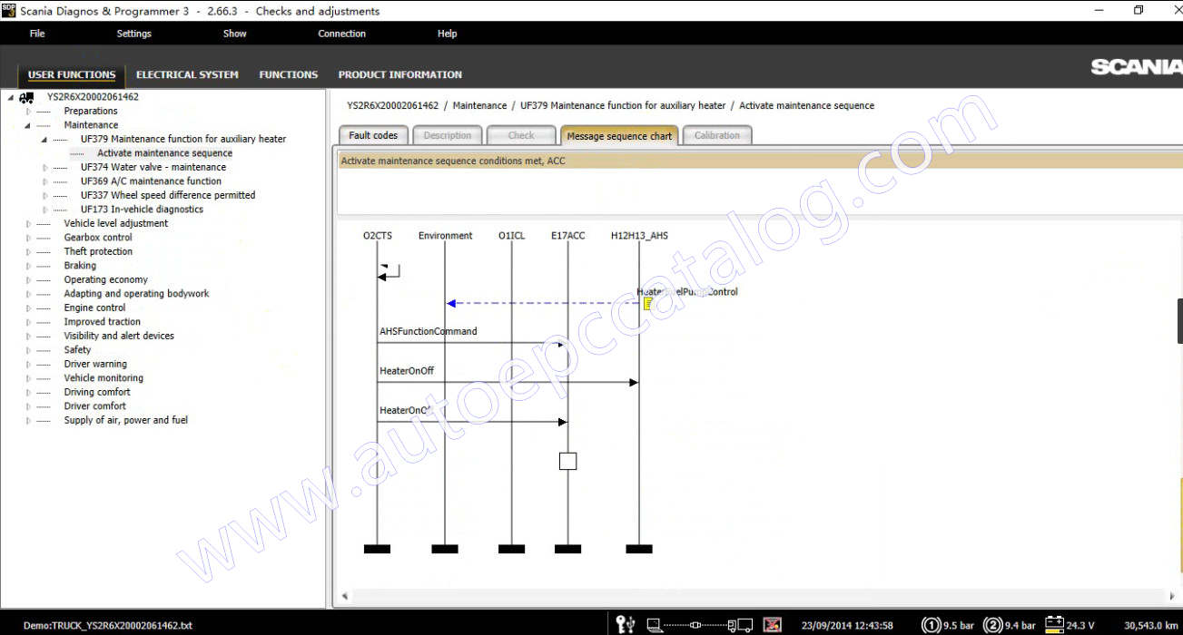Viewport: 1183px width, 635px height.
Task: Open the Check tab
Action: tap(521, 135)
